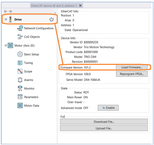Click the Address 1 value
The image size is (154, 145).
point(73,25)
